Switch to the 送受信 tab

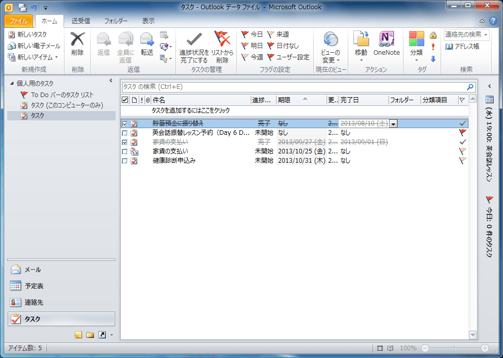pos(80,21)
